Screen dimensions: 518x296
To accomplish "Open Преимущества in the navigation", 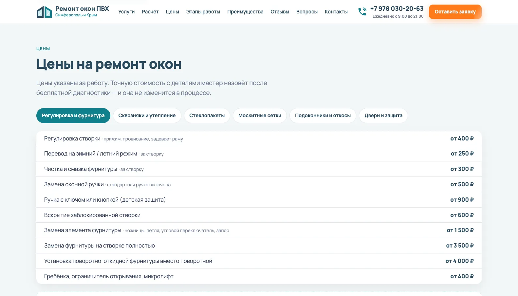I will pos(245,12).
